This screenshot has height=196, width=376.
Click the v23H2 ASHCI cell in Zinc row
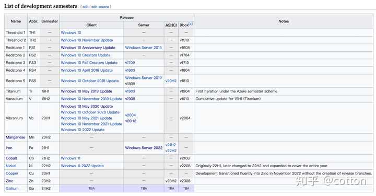(171, 181)
